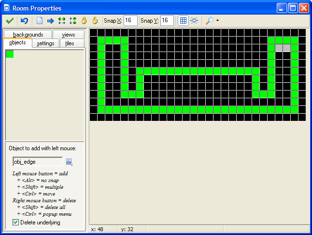Click the green obj_edge sprite preview

(x=10, y=54)
